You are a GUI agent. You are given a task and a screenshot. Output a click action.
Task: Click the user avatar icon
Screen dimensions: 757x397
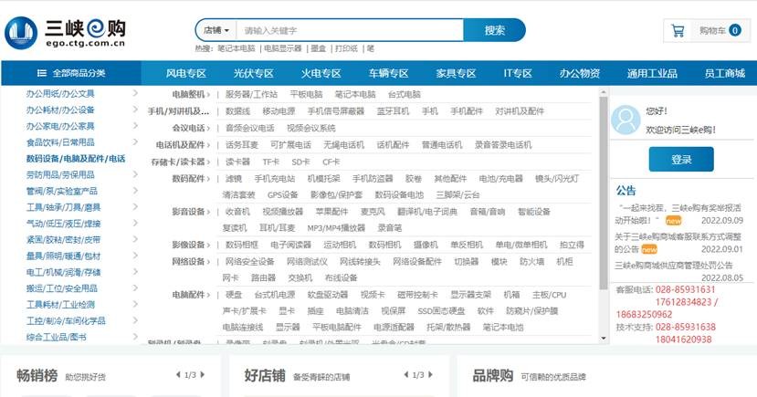pyautogui.click(x=626, y=120)
